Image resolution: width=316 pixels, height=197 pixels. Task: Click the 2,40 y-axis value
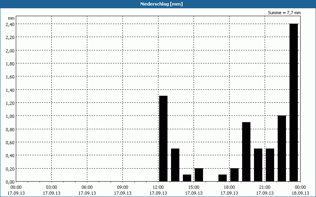(x=10, y=24)
